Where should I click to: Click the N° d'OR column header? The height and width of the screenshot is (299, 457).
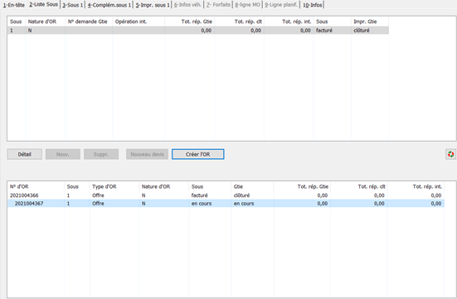[19, 186]
